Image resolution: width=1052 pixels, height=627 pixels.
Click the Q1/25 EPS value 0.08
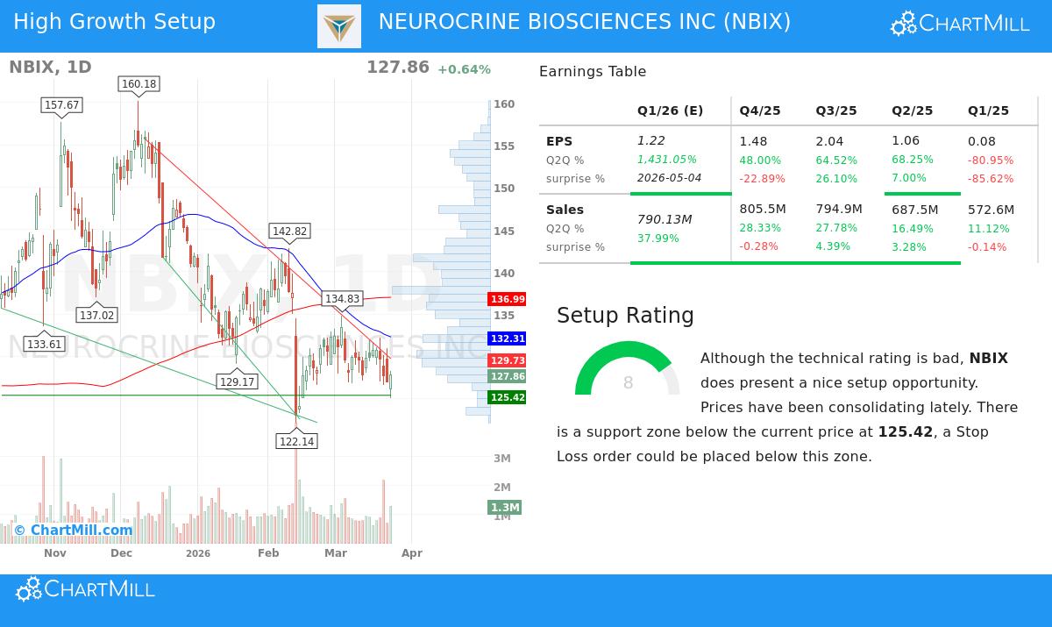tap(982, 141)
